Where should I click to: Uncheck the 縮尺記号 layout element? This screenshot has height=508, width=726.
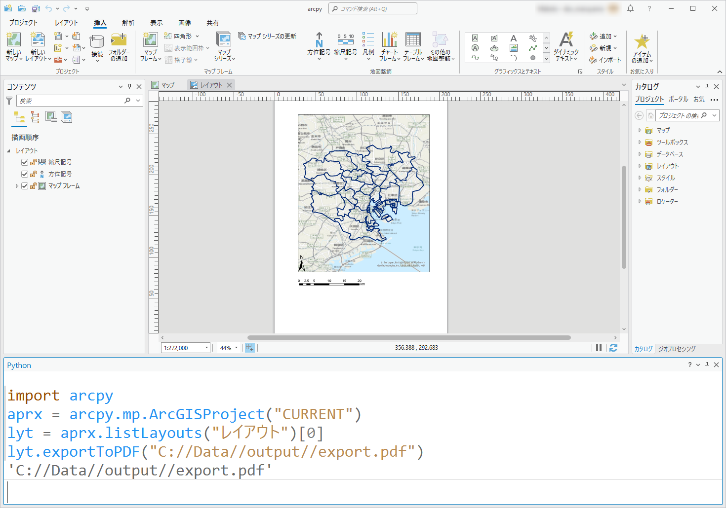pyautogui.click(x=25, y=162)
